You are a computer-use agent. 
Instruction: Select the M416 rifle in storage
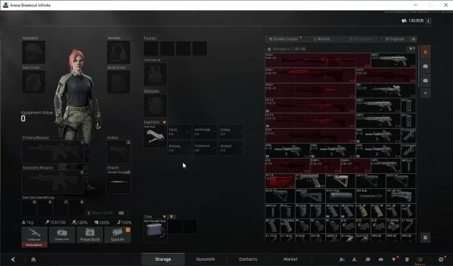[x=386, y=75]
